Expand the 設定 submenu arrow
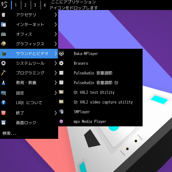Image resolution: width=172 pixels, height=172 pixels. [x=56, y=93]
